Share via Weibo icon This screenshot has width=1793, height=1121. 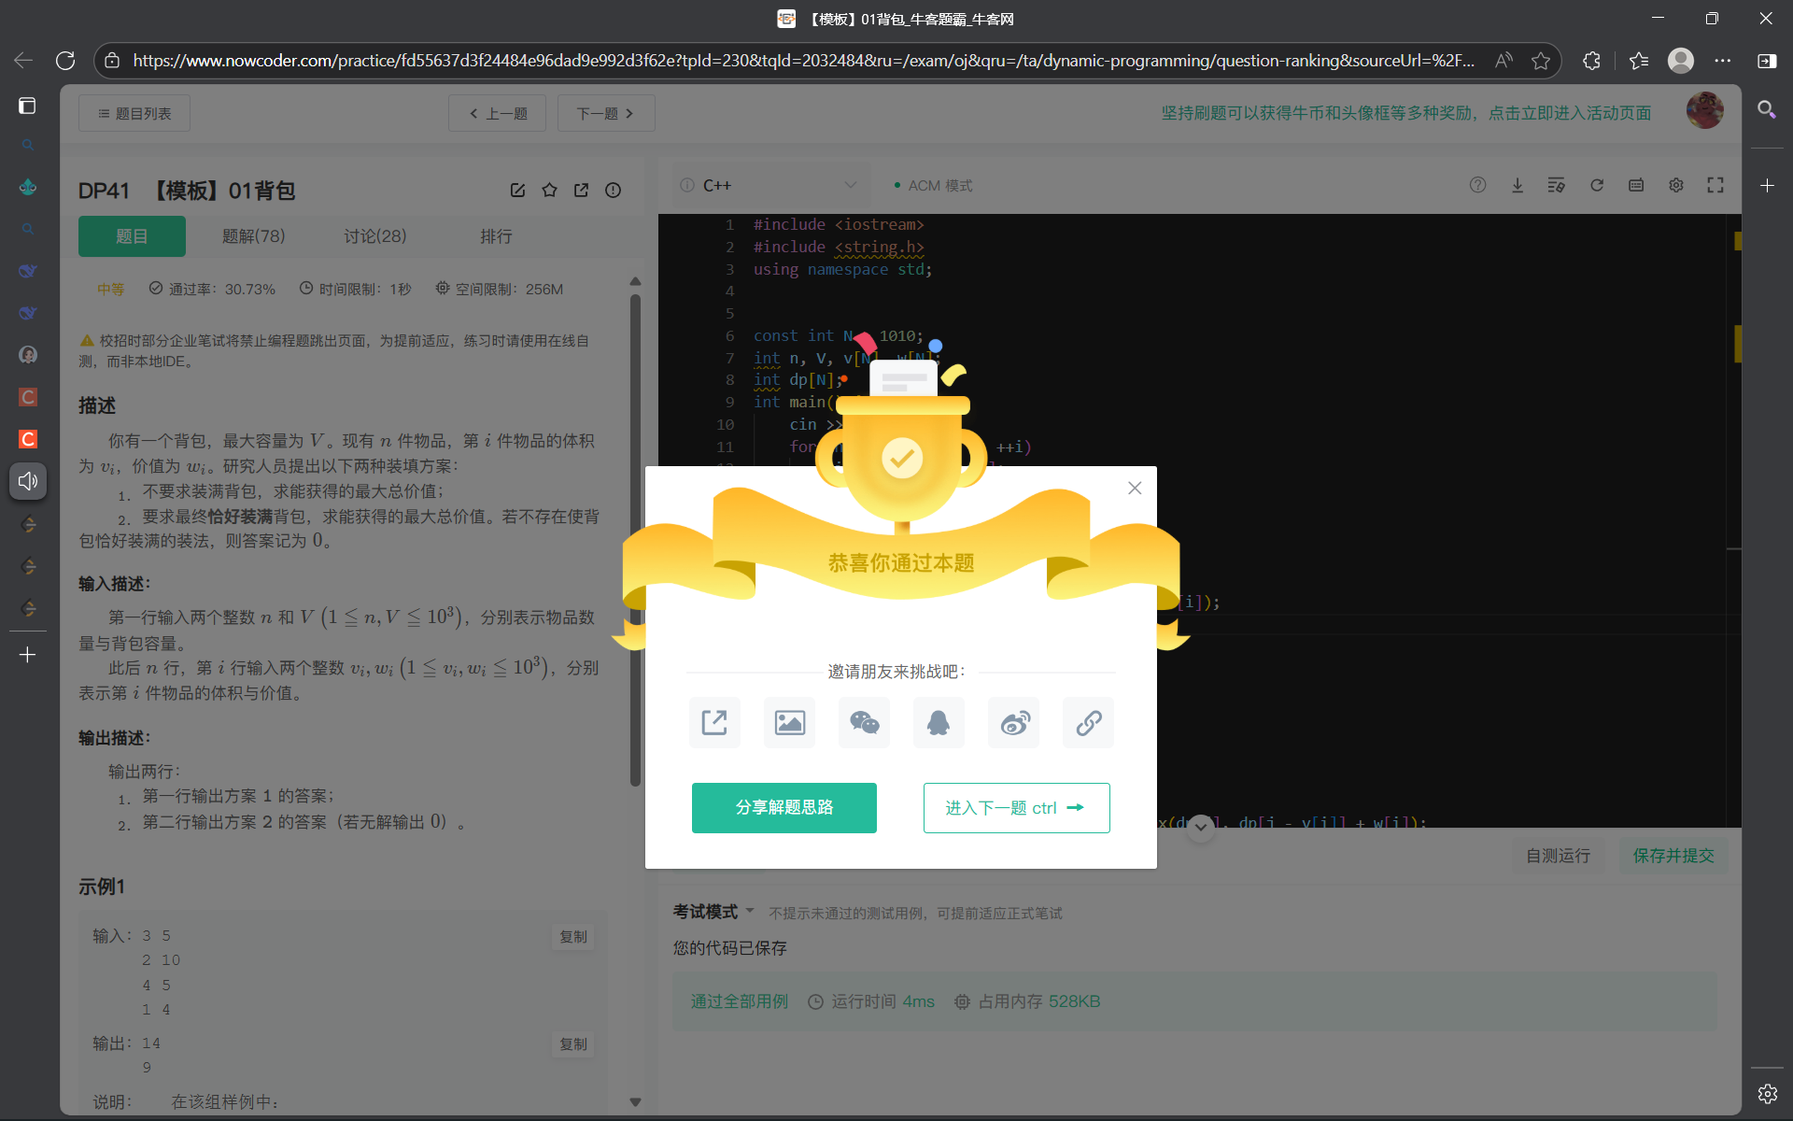(x=1014, y=722)
